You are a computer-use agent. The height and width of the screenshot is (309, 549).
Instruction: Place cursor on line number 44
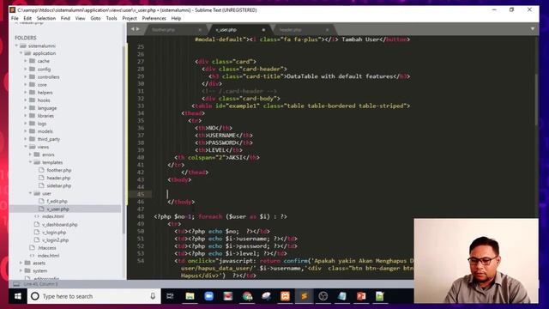pos(141,187)
